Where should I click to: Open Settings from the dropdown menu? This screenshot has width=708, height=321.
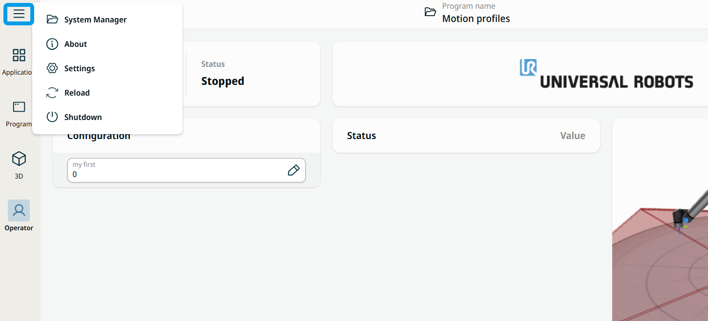[x=80, y=68]
